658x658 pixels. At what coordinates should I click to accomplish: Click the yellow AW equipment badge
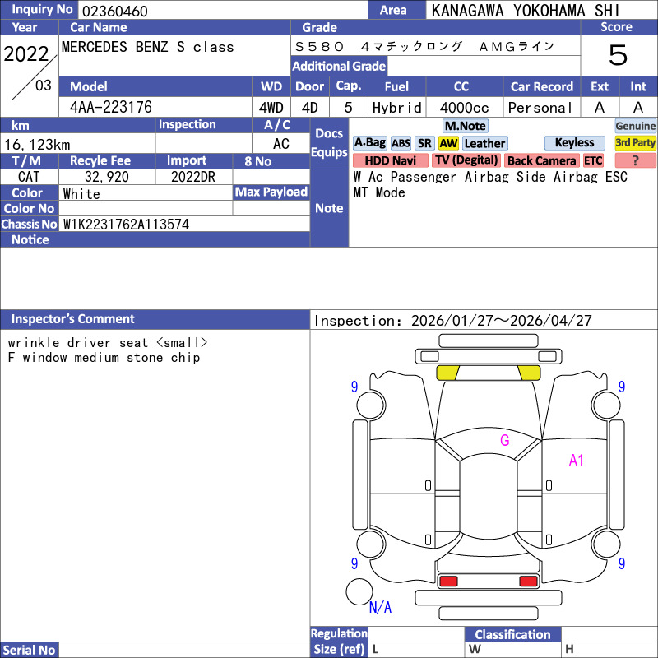(x=448, y=143)
